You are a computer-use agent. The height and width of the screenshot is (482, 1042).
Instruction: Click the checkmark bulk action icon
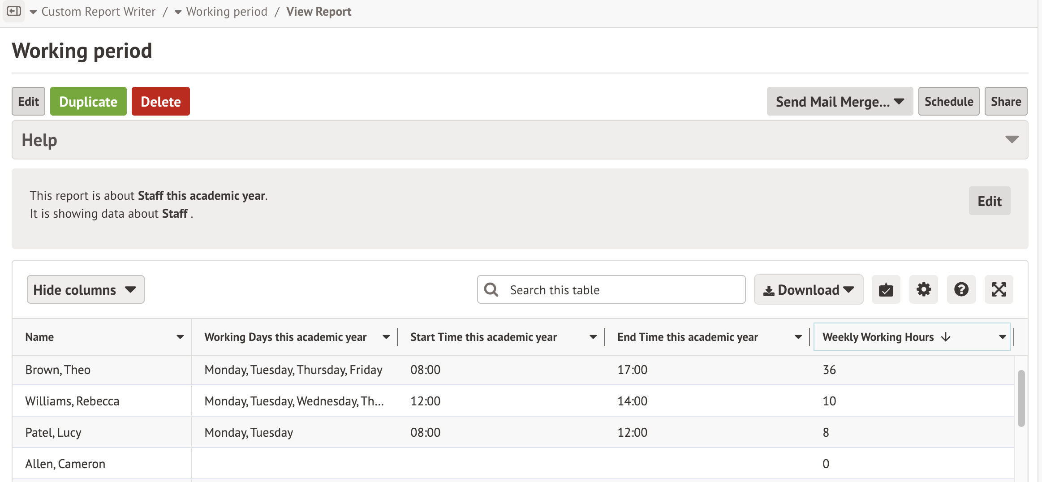[x=886, y=290]
